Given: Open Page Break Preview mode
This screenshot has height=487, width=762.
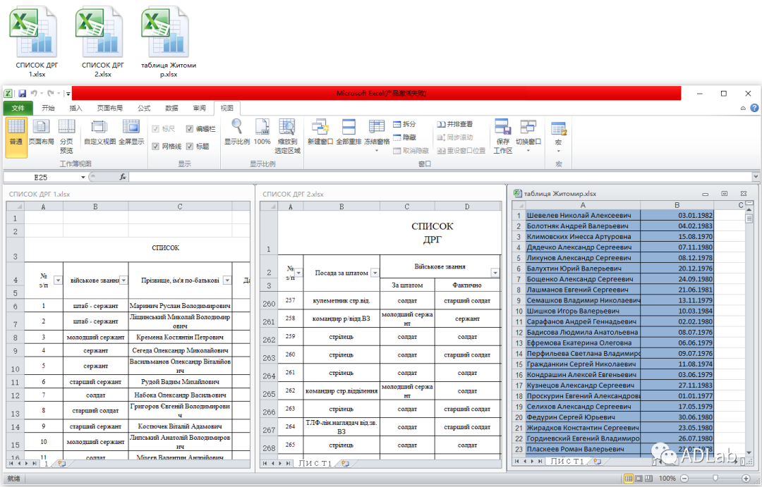Looking at the screenshot, I should pyautogui.click(x=68, y=137).
